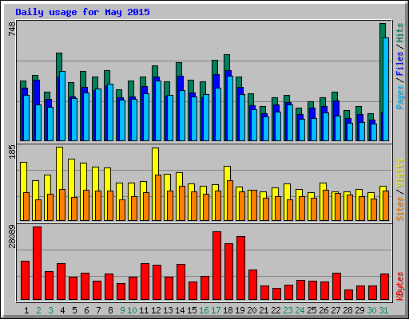The width and height of the screenshot is (409, 319).
Task: Click day label 28 on x-axis
Action: 347,310
